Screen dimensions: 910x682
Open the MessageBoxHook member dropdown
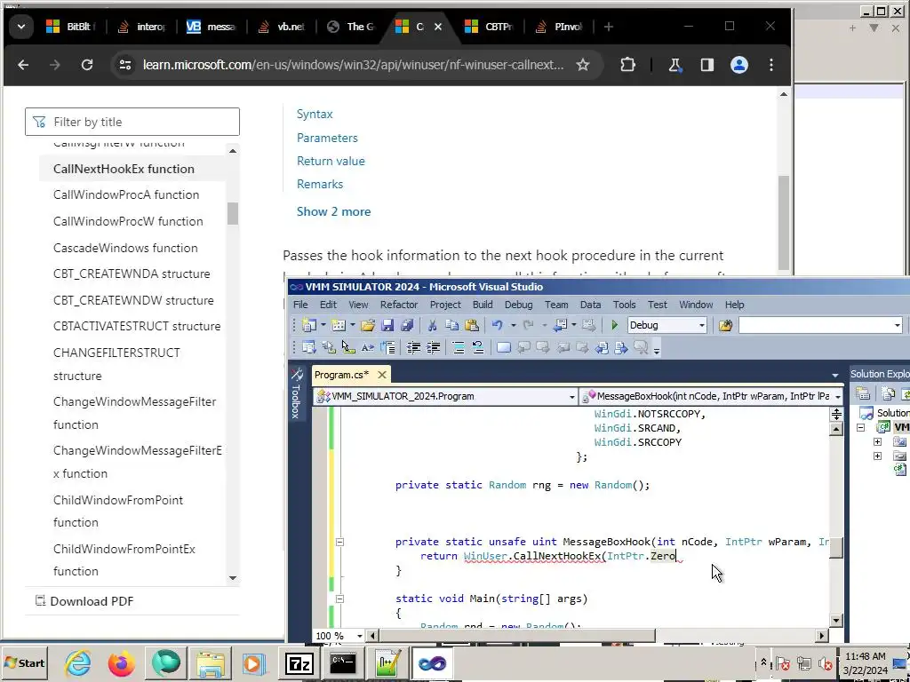coord(837,397)
